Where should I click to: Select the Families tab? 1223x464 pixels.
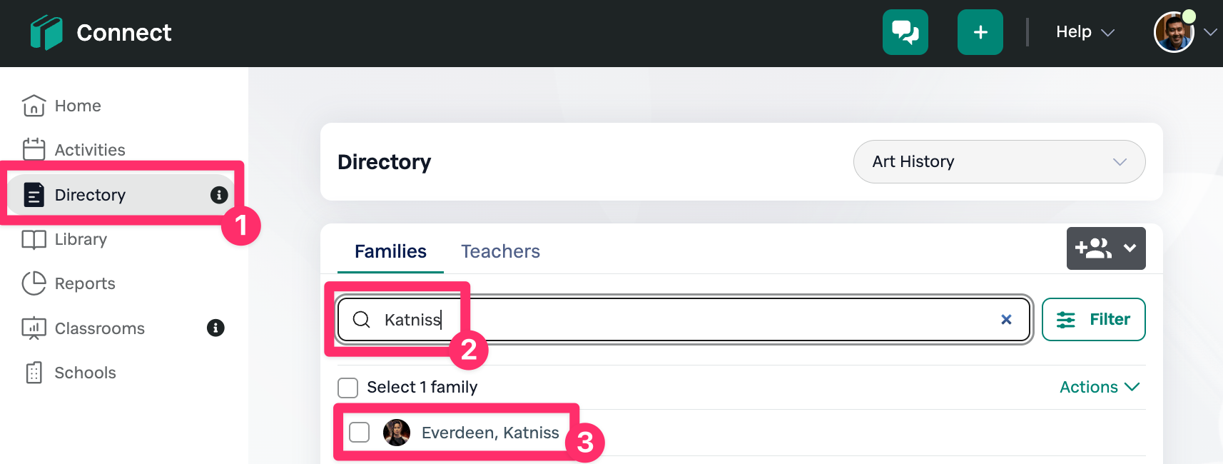point(390,251)
